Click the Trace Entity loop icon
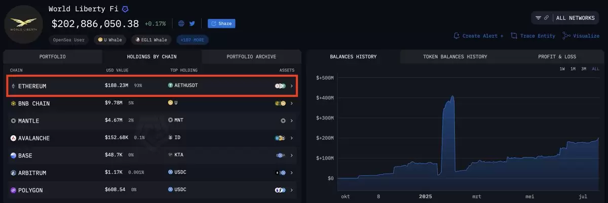608x203 pixels. point(514,36)
